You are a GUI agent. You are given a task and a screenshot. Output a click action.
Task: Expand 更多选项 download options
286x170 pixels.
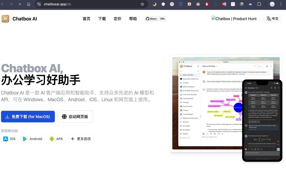(x=81, y=139)
